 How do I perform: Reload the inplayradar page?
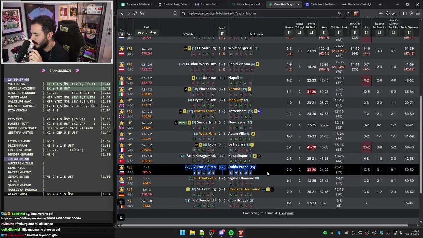pos(135,13)
